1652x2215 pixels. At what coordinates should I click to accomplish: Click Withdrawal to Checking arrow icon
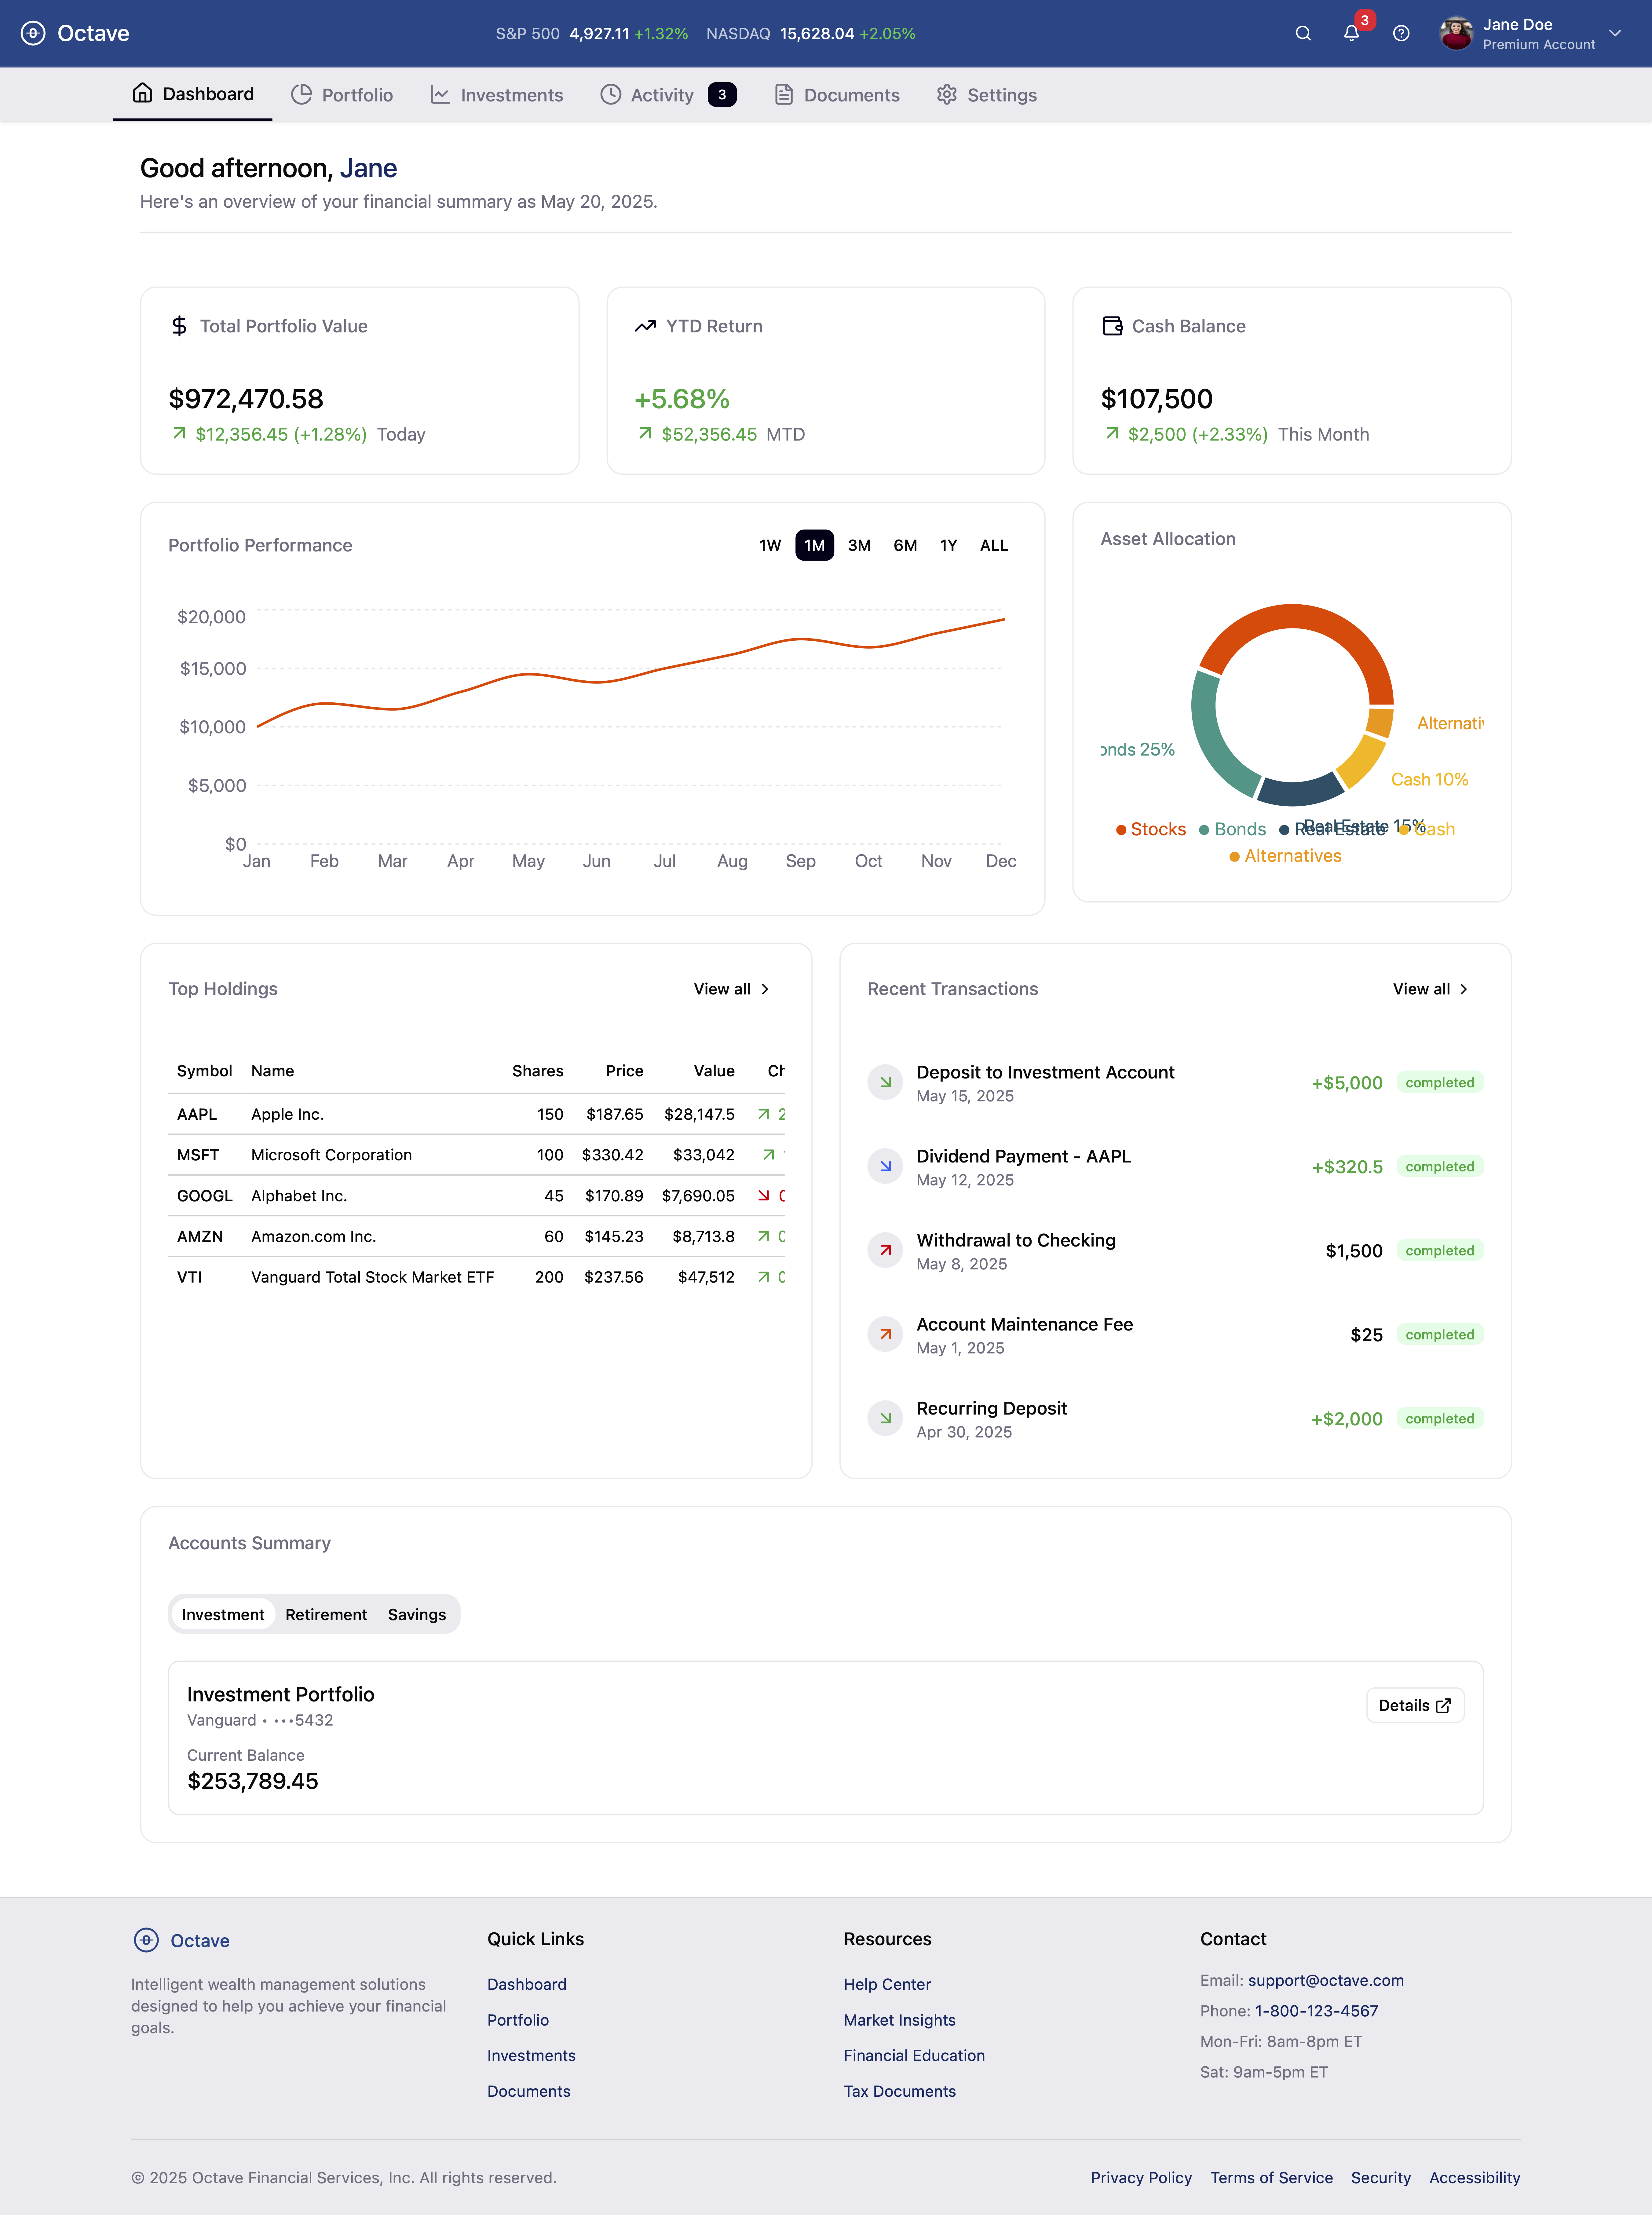[x=885, y=1250]
